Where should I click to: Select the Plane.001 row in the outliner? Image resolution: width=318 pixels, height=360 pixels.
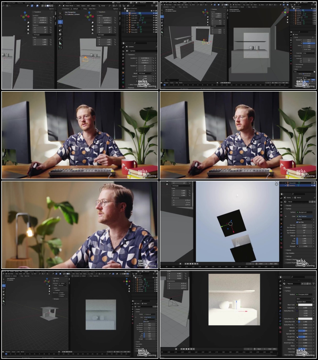pyautogui.click(x=140, y=30)
